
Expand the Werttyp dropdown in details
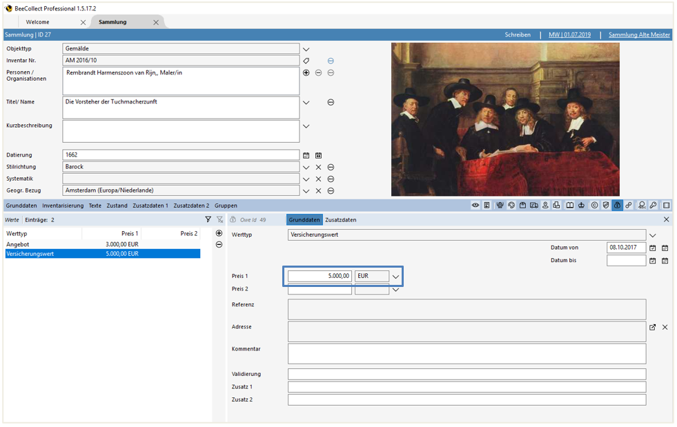(x=652, y=235)
